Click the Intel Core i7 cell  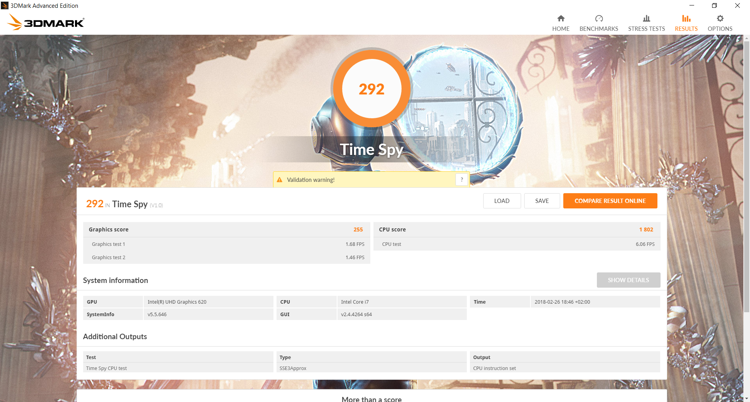[x=402, y=302]
